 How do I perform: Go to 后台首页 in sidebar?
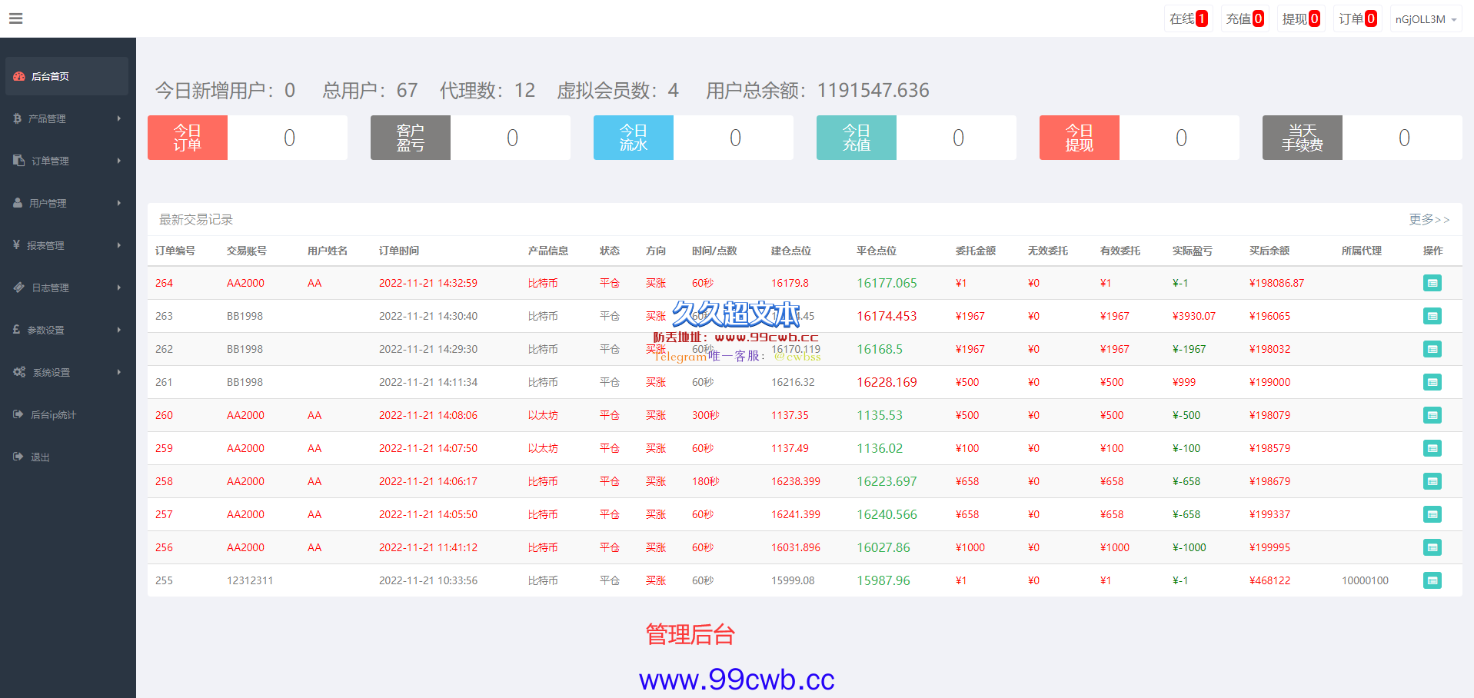point(50,76)
